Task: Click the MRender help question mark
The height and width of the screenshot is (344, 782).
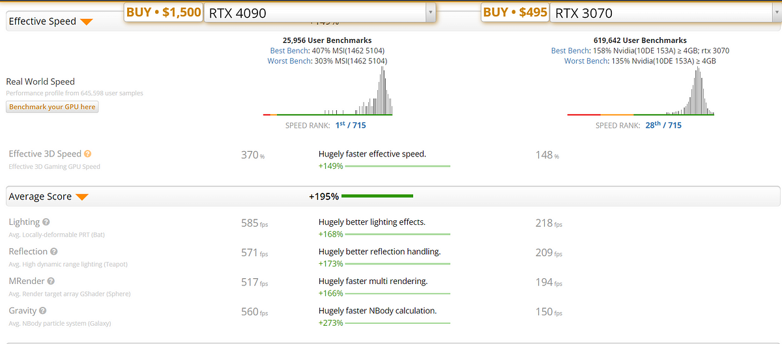Action: 50,281
